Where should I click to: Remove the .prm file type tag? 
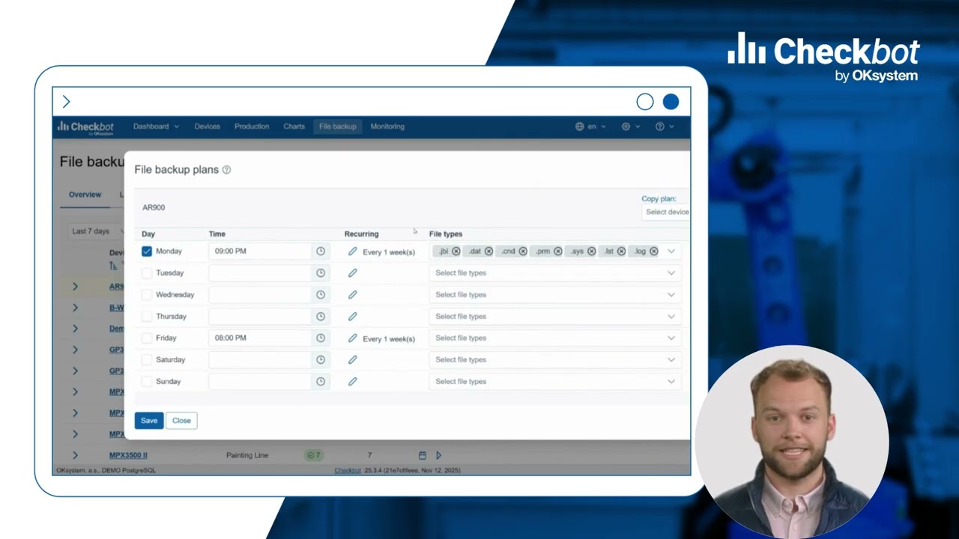point(557,252)
